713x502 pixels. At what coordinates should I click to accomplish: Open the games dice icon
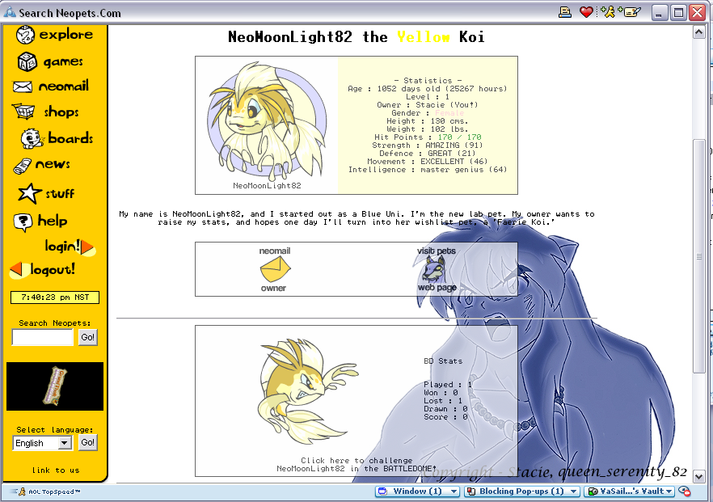[27, 61]
